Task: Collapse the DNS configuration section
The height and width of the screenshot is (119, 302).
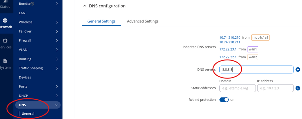Action: [x=85, y=6]
